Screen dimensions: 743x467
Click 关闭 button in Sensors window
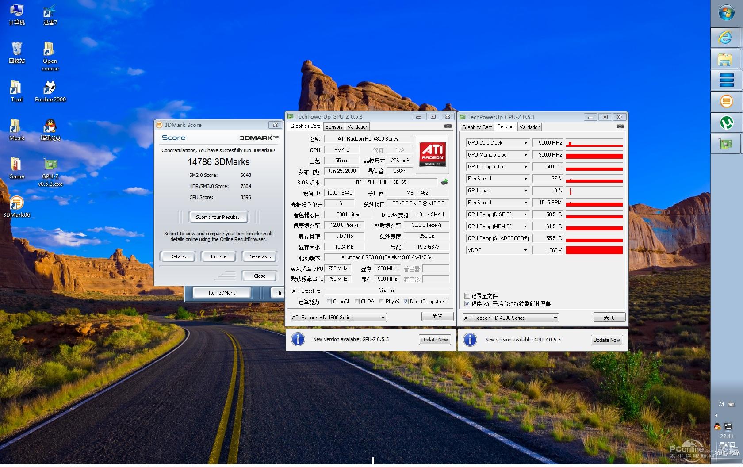(609, 317)
